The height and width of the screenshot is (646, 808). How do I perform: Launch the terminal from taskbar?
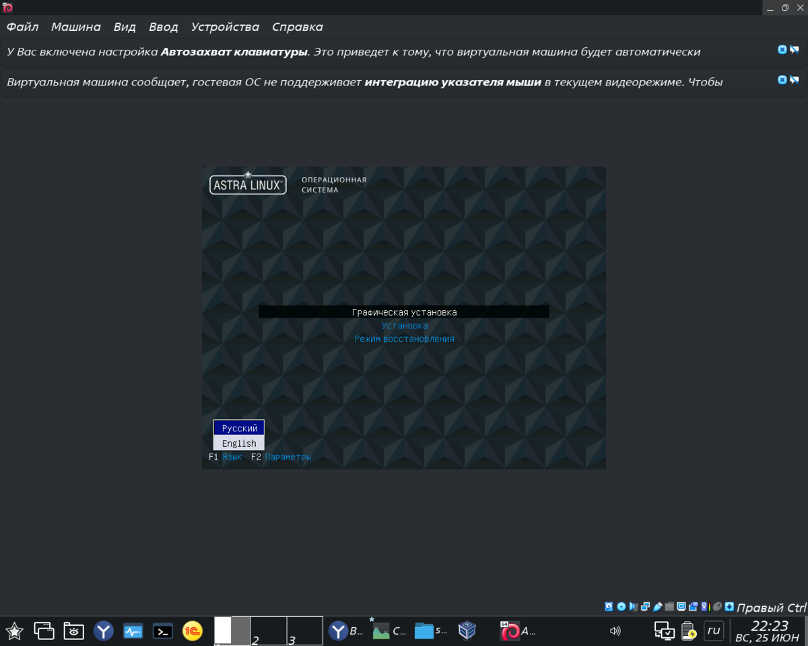coord(163,631)
